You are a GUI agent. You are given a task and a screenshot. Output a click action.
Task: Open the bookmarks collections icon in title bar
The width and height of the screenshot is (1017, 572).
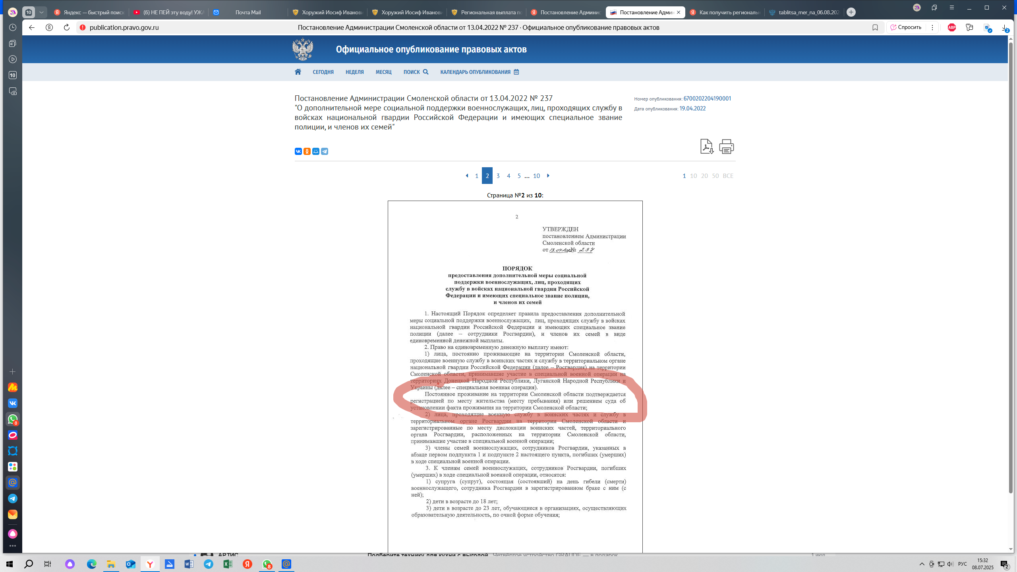(934, 8)
